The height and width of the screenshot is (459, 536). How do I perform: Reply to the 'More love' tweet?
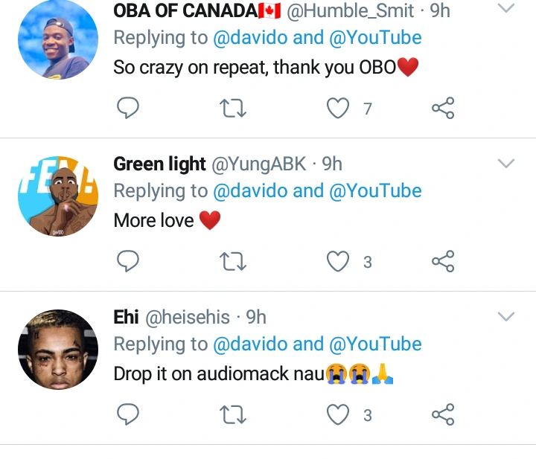click(129, 262)
